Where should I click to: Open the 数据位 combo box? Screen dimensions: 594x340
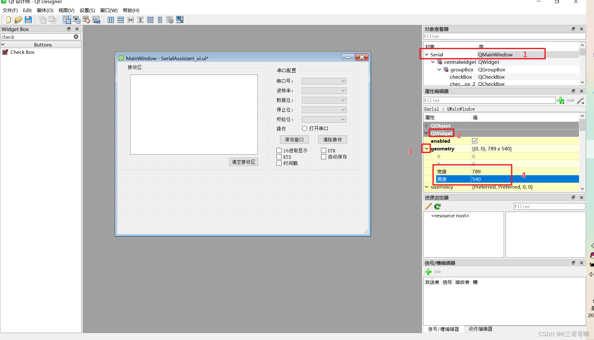(x=324, y=100)
